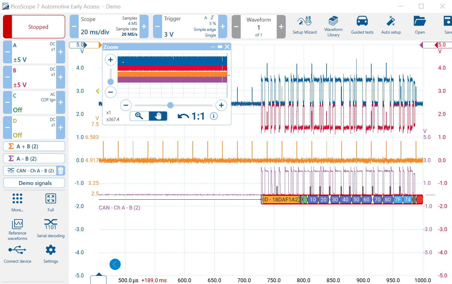The image size is (452, 284).
Task: Click Channel B red 5.0 axis handle
Action: pyautogui.click(x=443, y=45)
